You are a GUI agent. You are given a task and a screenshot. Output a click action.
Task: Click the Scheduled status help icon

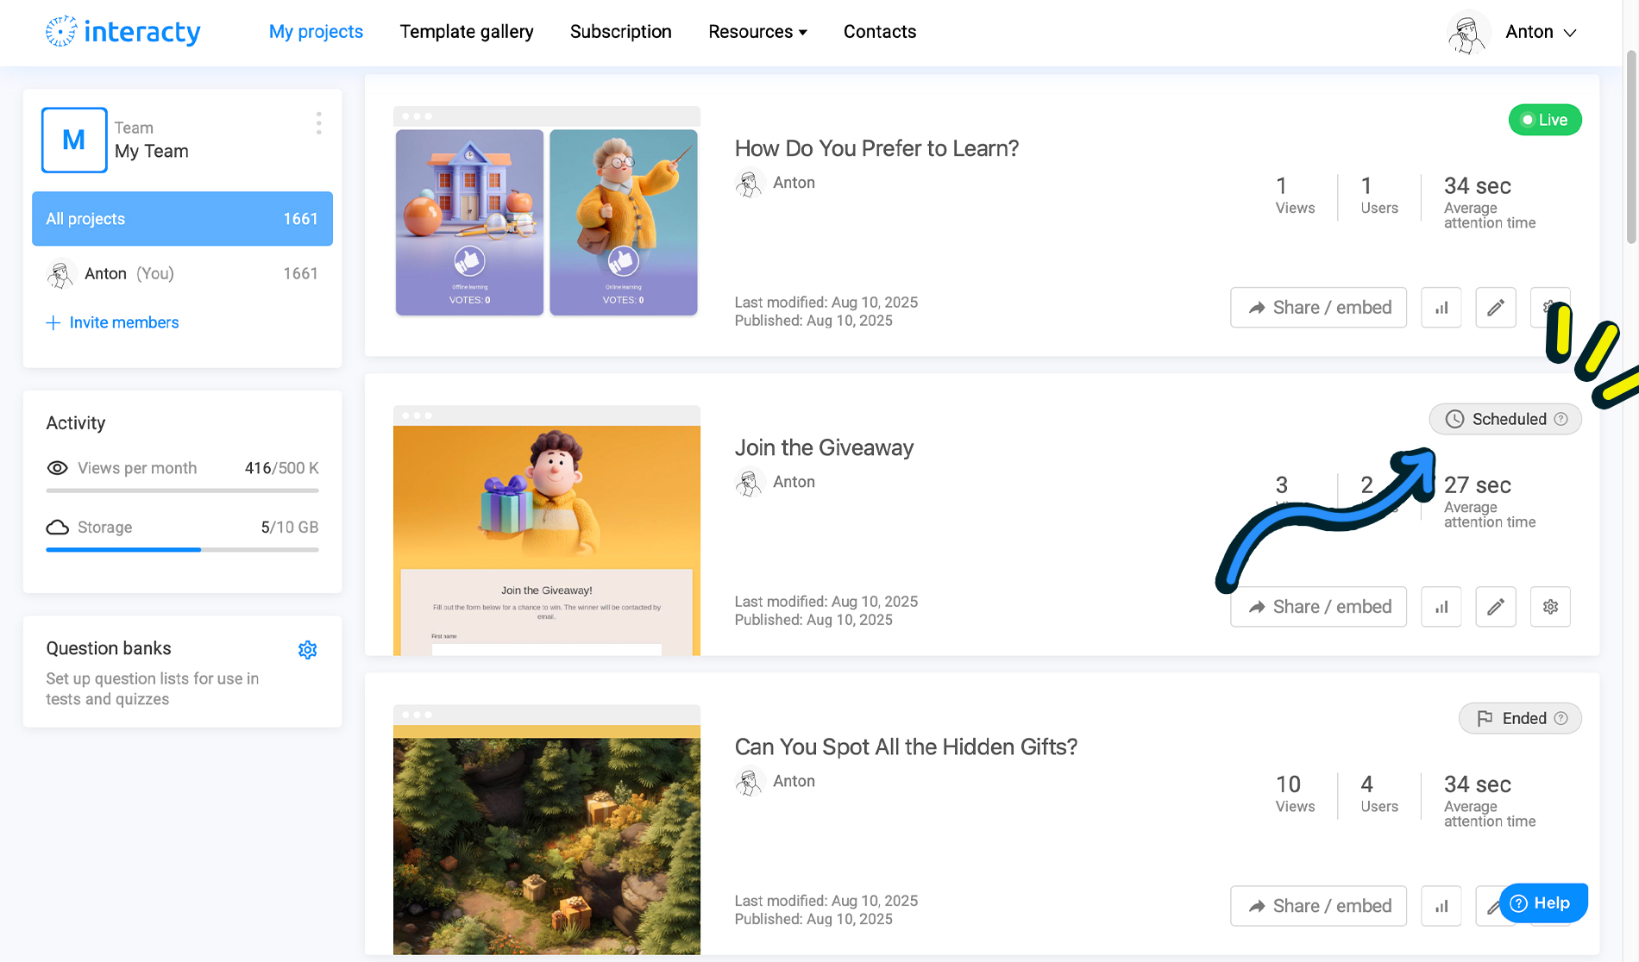click(x=1561, y=419)
